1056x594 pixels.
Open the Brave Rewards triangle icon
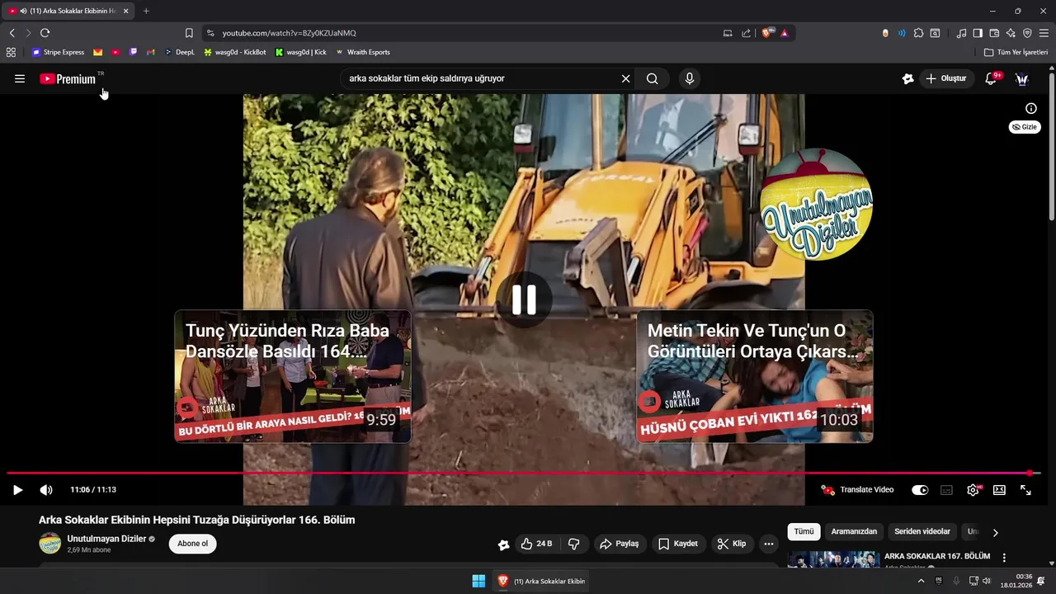[785, 33]
